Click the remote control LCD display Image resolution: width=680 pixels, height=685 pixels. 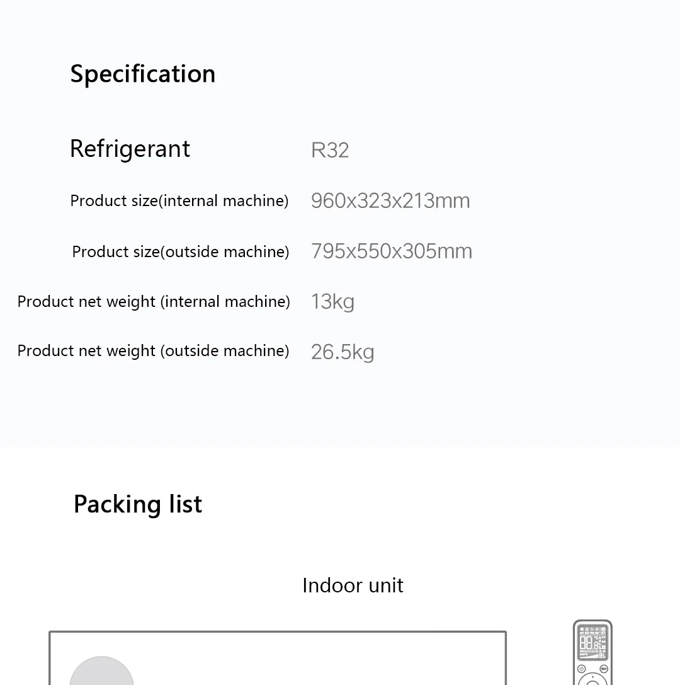pyautogui.click(x=592, y=642)
